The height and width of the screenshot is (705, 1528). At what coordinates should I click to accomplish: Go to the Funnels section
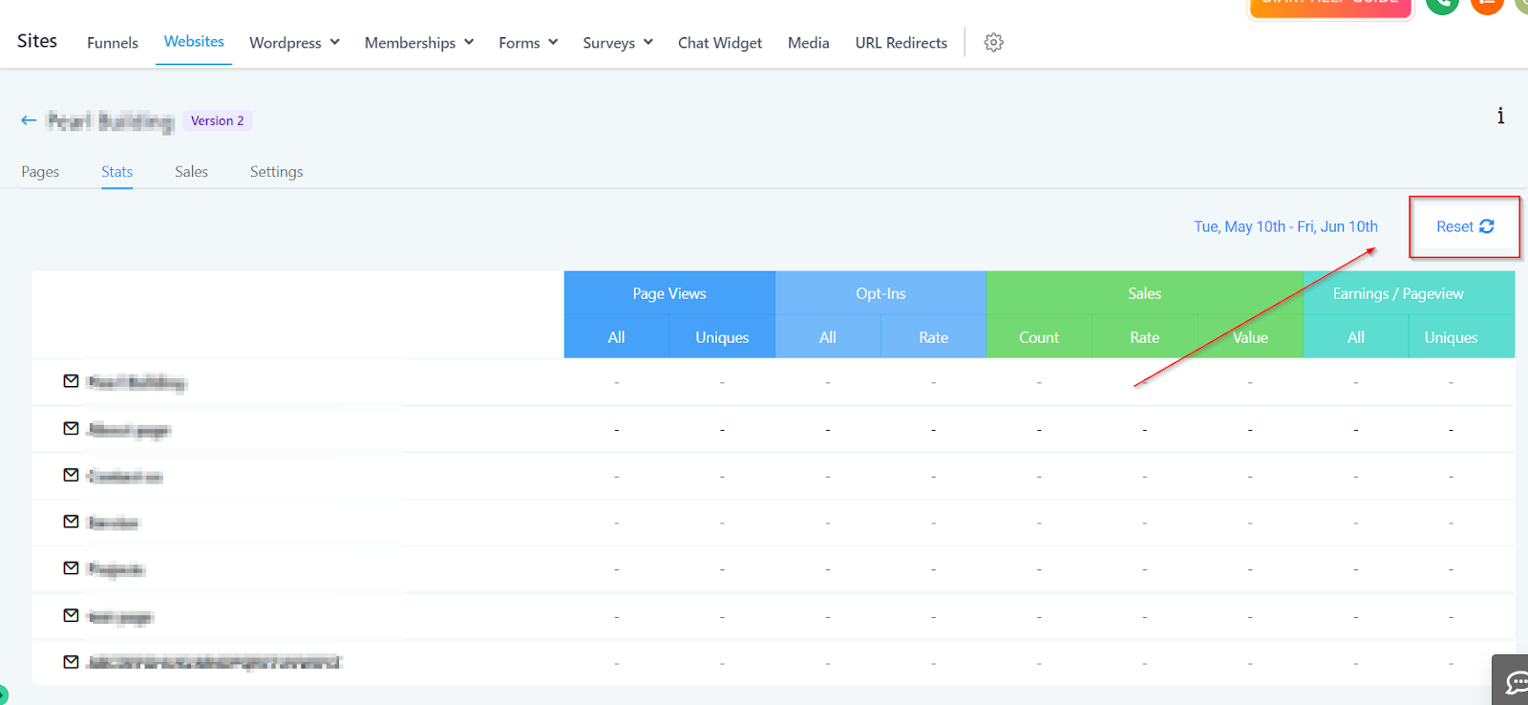(113, 43)
